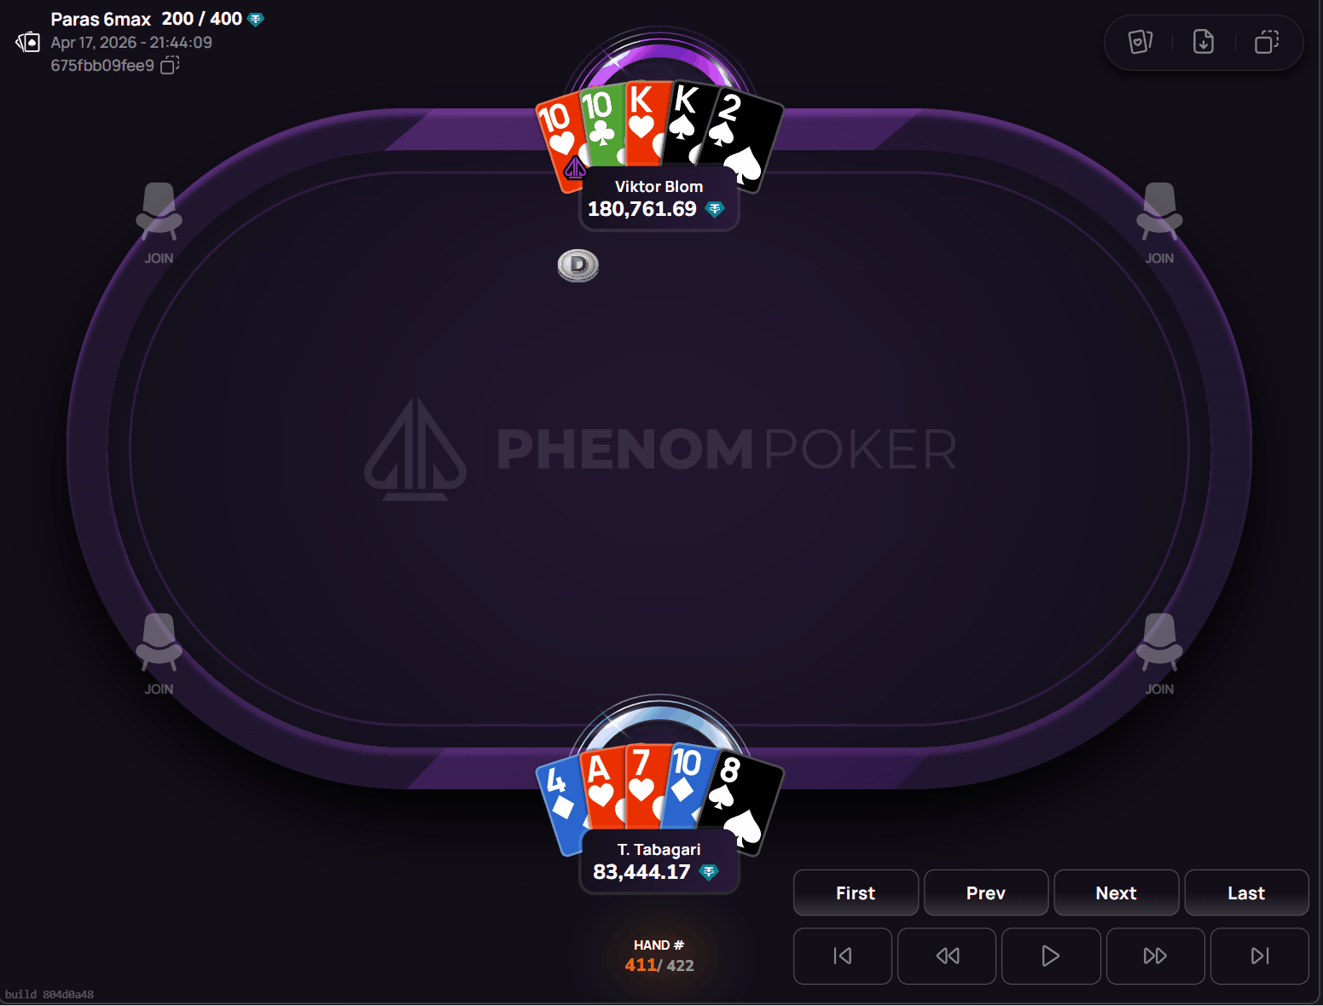This screenshot has height=1006, width=1323.
Task: Go to the First hand
Action: (856, 893)
